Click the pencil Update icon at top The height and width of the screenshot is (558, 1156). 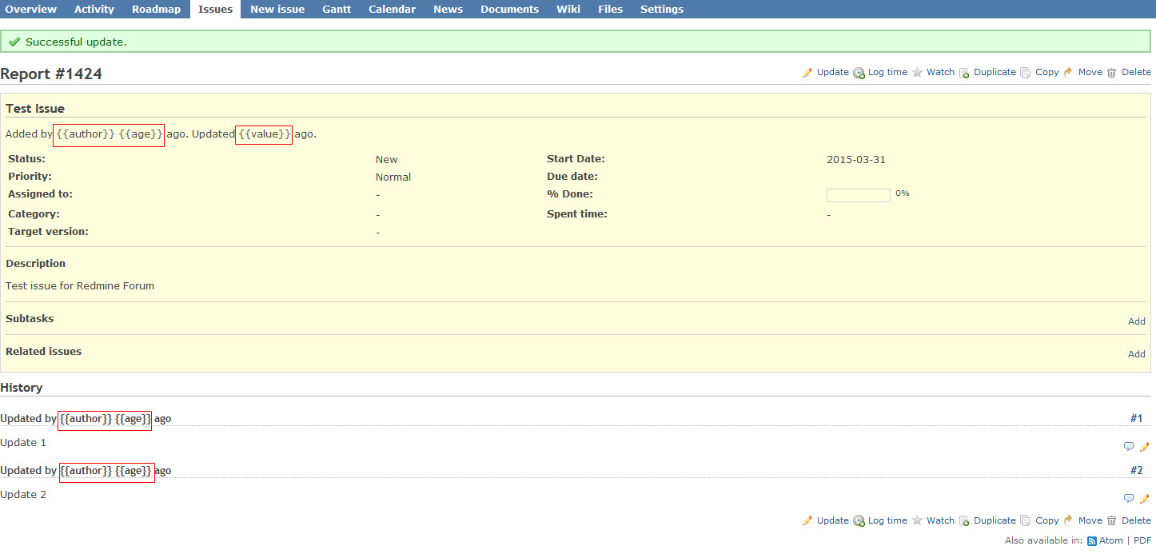(x=807, y=73)
